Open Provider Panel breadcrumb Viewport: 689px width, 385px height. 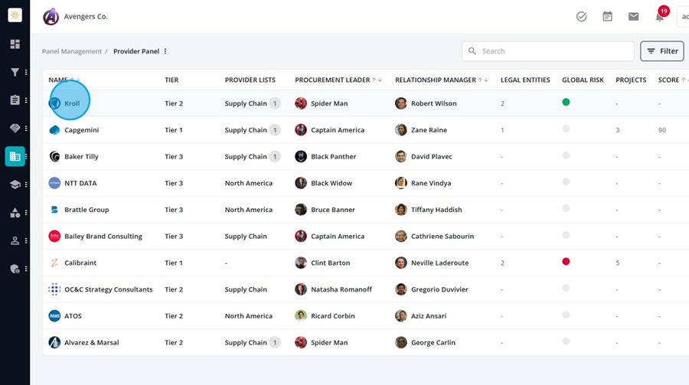coord(136,51)
